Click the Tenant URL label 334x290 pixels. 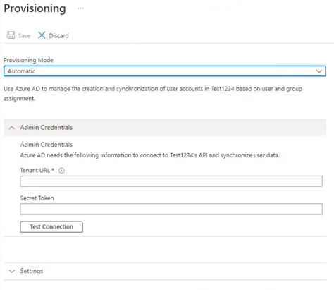35,170
